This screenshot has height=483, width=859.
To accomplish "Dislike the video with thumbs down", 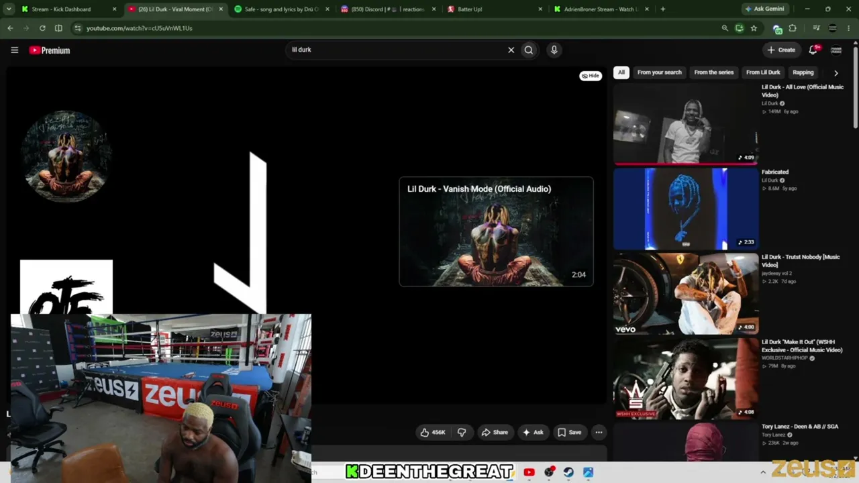I will (x=462, y=433).
